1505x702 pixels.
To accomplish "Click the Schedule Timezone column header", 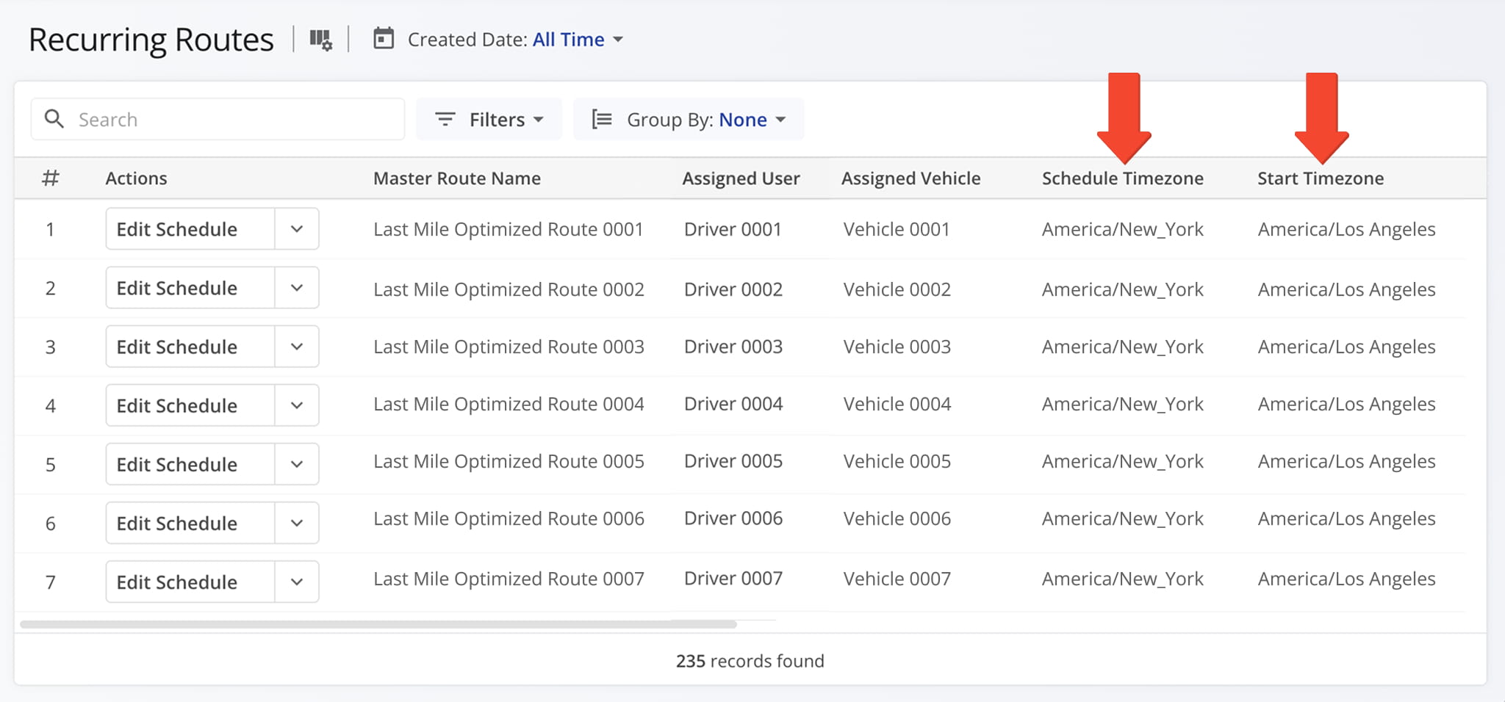I will click(x=1122, y=178).
